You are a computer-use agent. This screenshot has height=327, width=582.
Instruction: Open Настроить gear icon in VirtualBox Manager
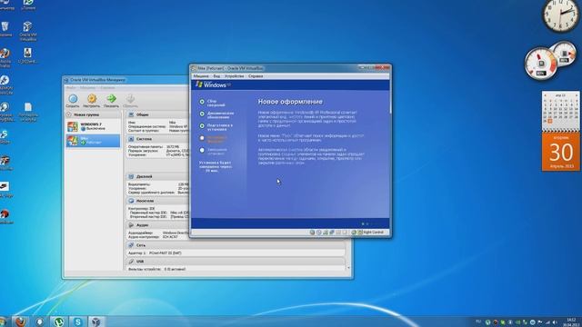point(92,101)
